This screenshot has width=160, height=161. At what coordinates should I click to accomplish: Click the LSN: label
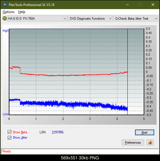(x=43, y=132)
